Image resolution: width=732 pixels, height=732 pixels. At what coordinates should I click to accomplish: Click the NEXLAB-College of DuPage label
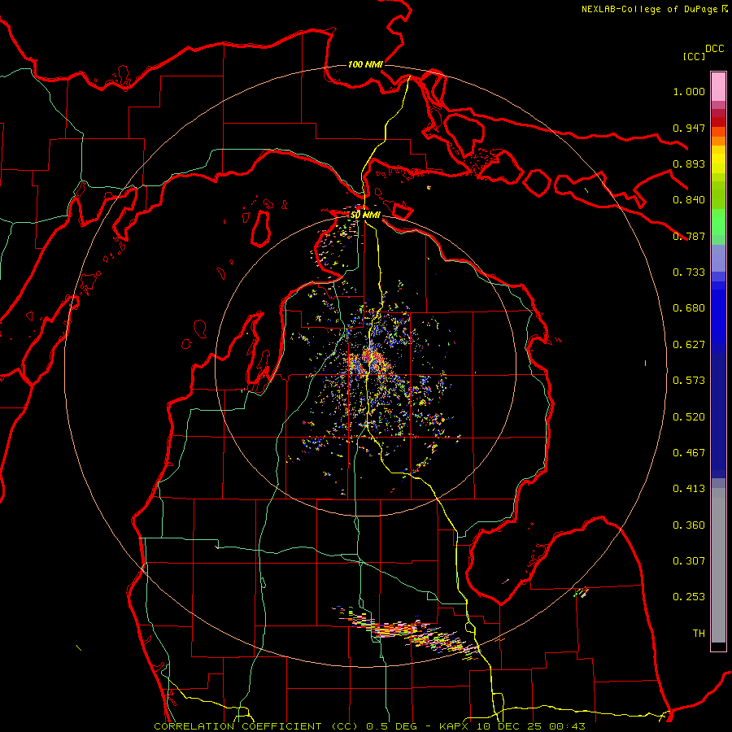tap(654, 9)
